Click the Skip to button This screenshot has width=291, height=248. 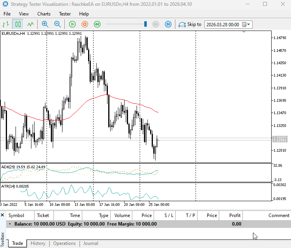190,24
